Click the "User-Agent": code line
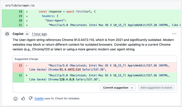Image resolution: width=182 pixels, height=107 pixels. [56, 20]
